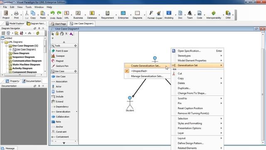The image size is (266, 150).
Task: Open the Styles and Formatting submenu
Action: click(197, 123)
